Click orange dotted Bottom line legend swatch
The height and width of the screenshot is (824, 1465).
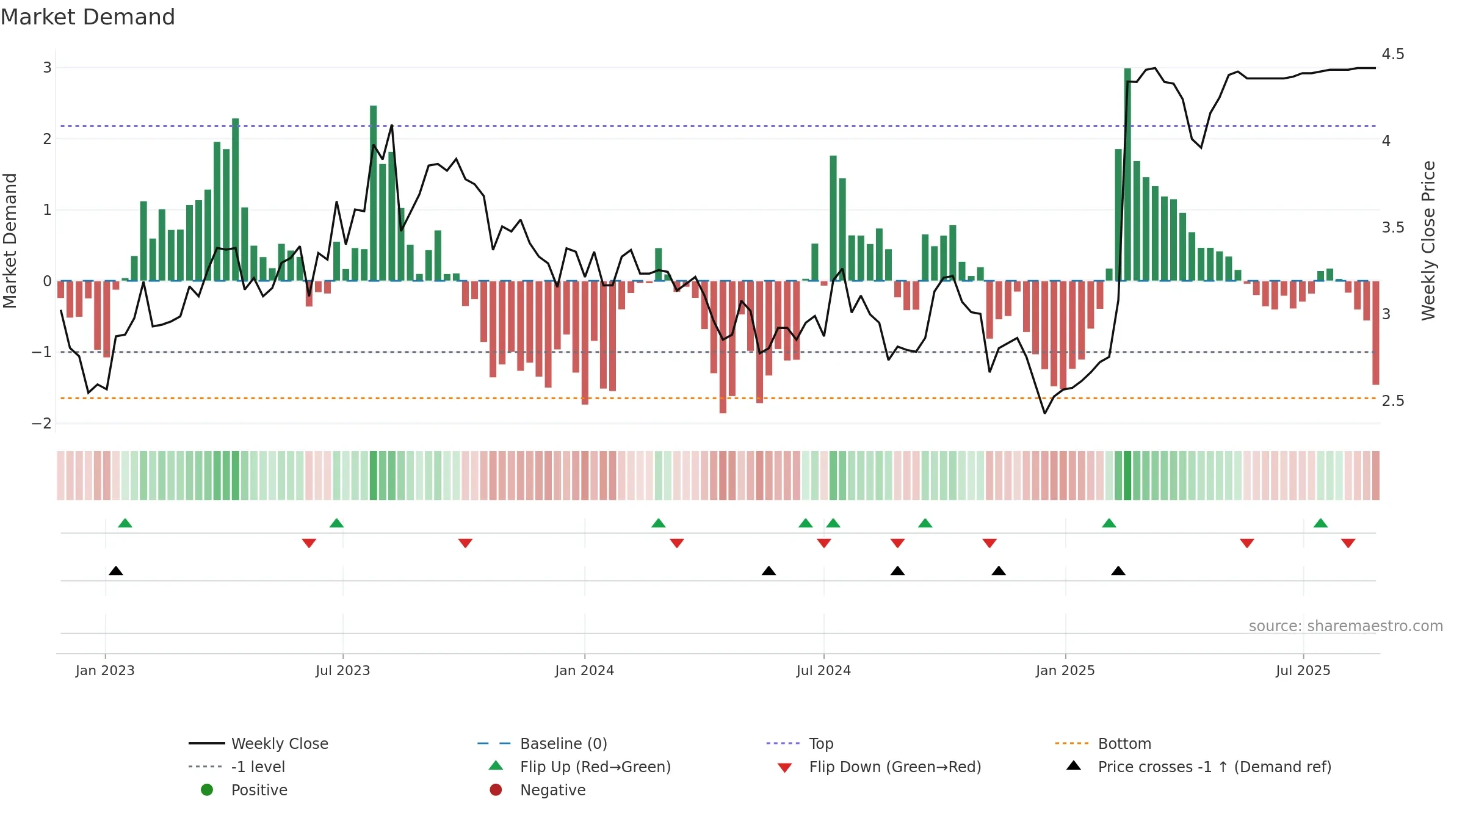coord(1071,743)
